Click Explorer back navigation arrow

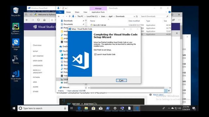click(59, 16)
